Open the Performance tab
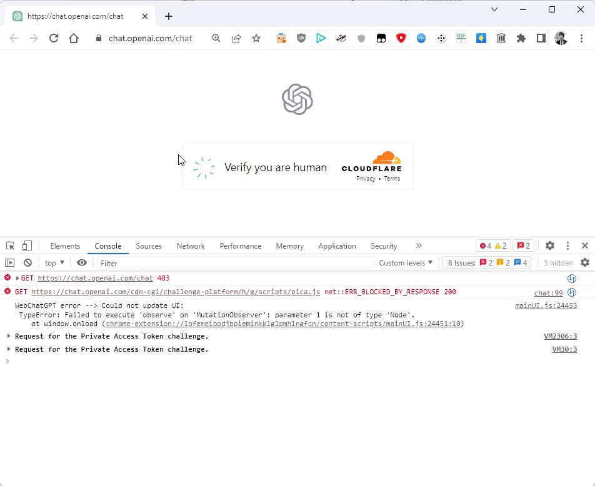 tap(240, 246)
